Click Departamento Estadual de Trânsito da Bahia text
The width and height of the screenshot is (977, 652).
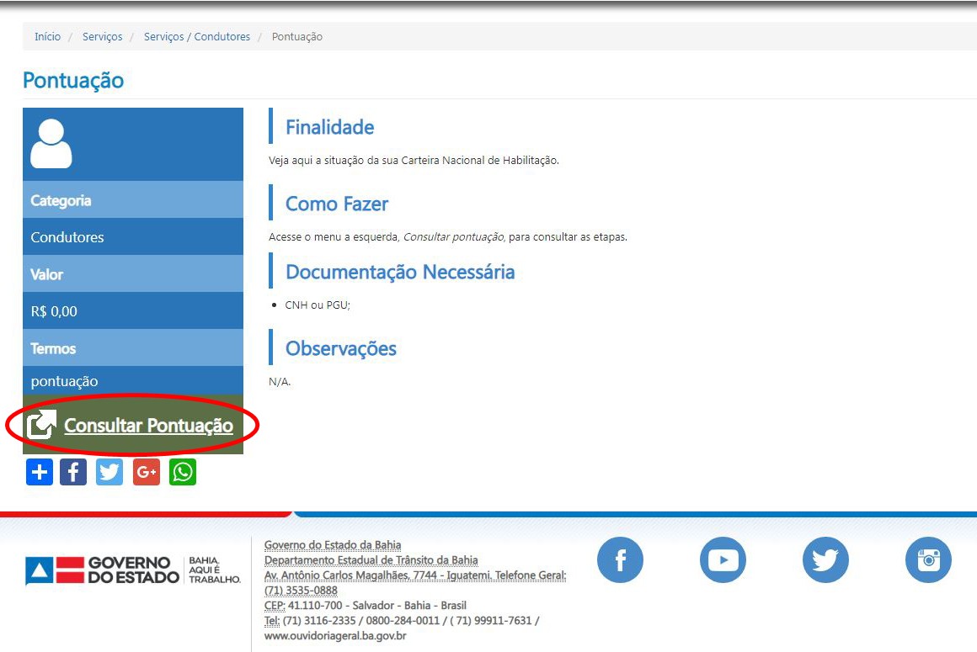point(371,560)
